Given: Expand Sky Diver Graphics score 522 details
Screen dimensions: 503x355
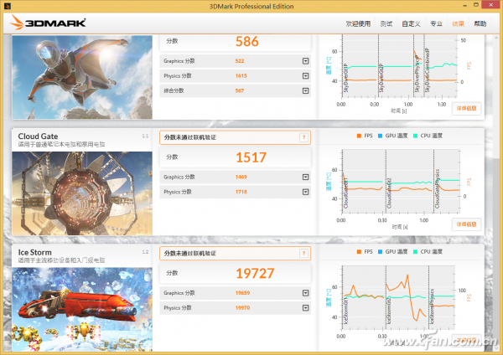Looking at the screenshot, I should click(305, 61).
